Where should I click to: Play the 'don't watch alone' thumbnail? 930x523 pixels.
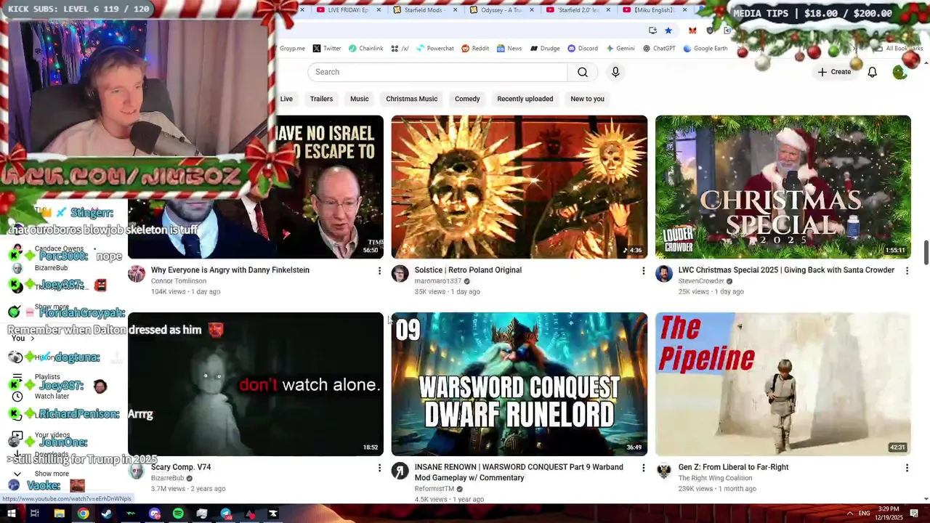(x=255, y=384)
